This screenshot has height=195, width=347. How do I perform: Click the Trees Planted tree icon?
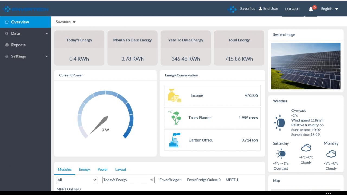[x=175, y=118]
